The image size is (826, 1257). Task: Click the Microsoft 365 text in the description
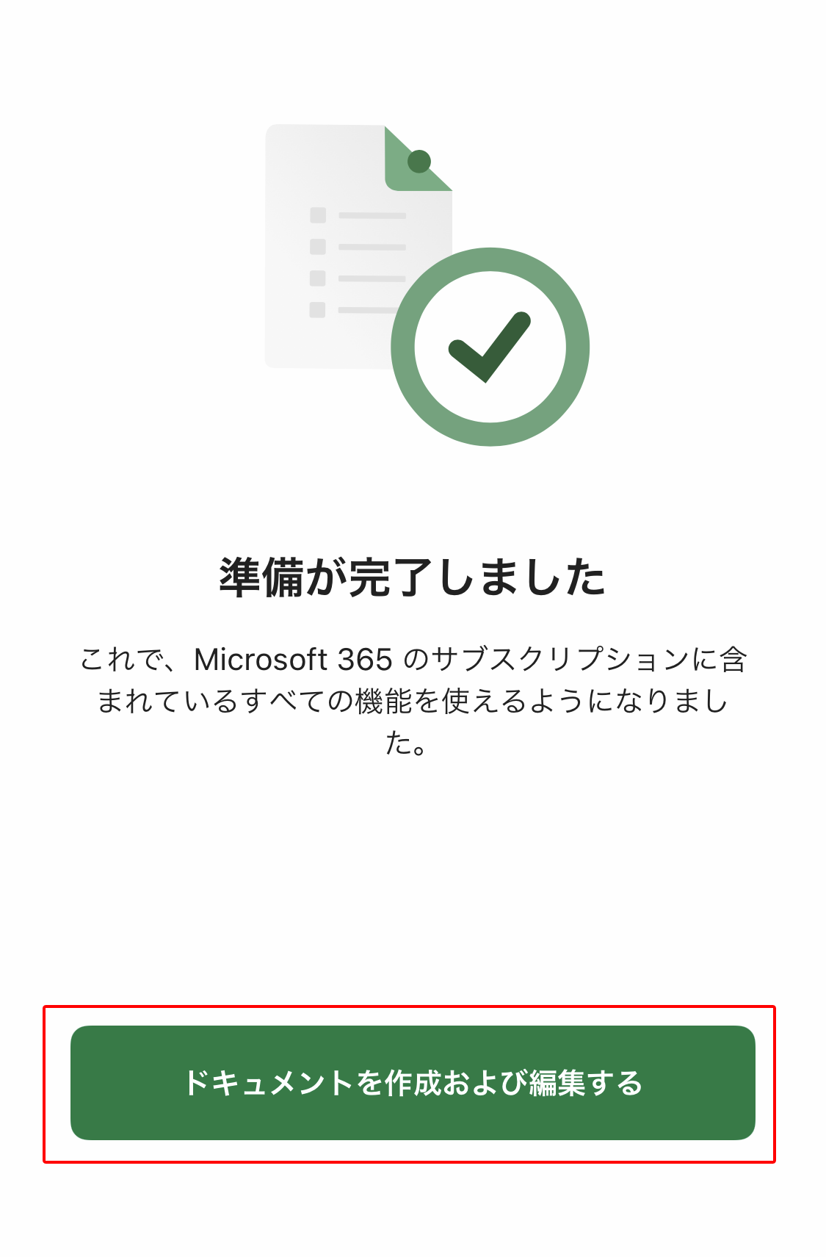pos(293,659)
